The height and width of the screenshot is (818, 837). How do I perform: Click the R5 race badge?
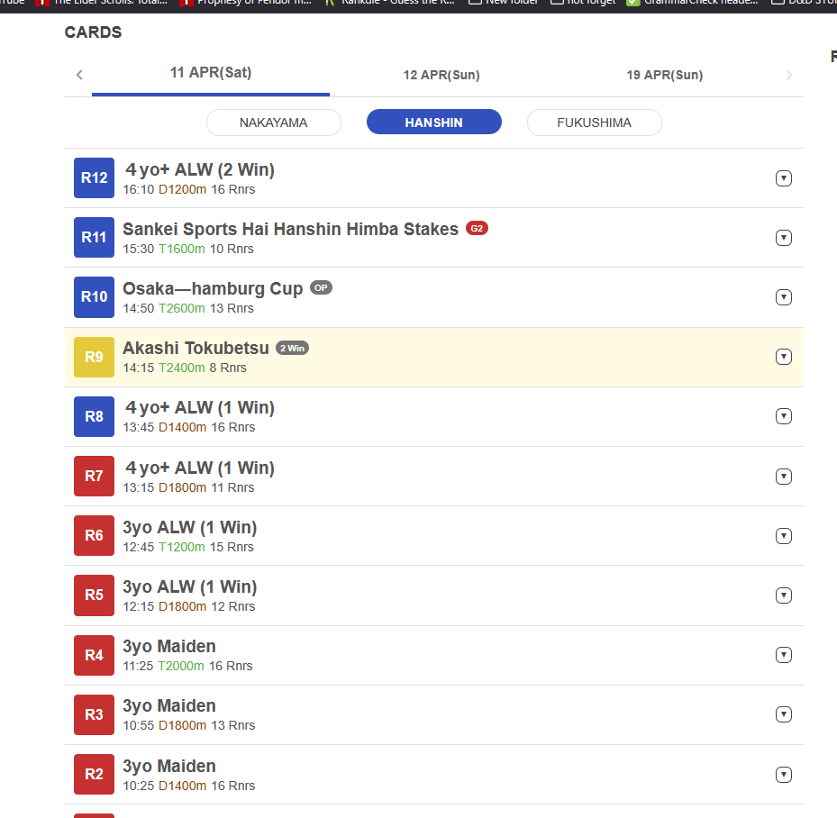pyautogui.click(x=94, y=595)
